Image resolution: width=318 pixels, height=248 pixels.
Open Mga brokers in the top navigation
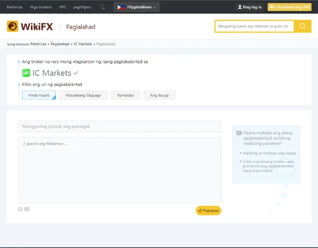[x=41, y=7]
